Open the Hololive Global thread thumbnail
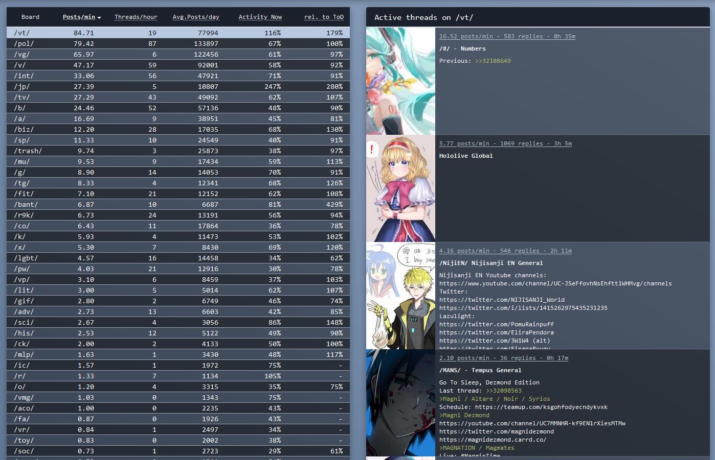Viewport: 715px width, 460px height. click(x=400, y=188)
